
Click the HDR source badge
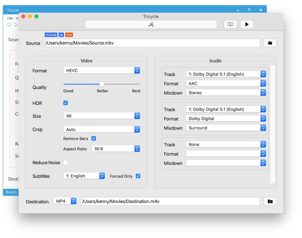[x=69, y=35]
